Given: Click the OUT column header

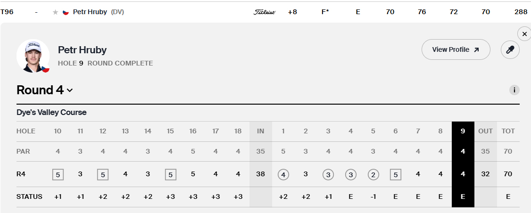Looking at the screenshot, I should coord(485,131).
